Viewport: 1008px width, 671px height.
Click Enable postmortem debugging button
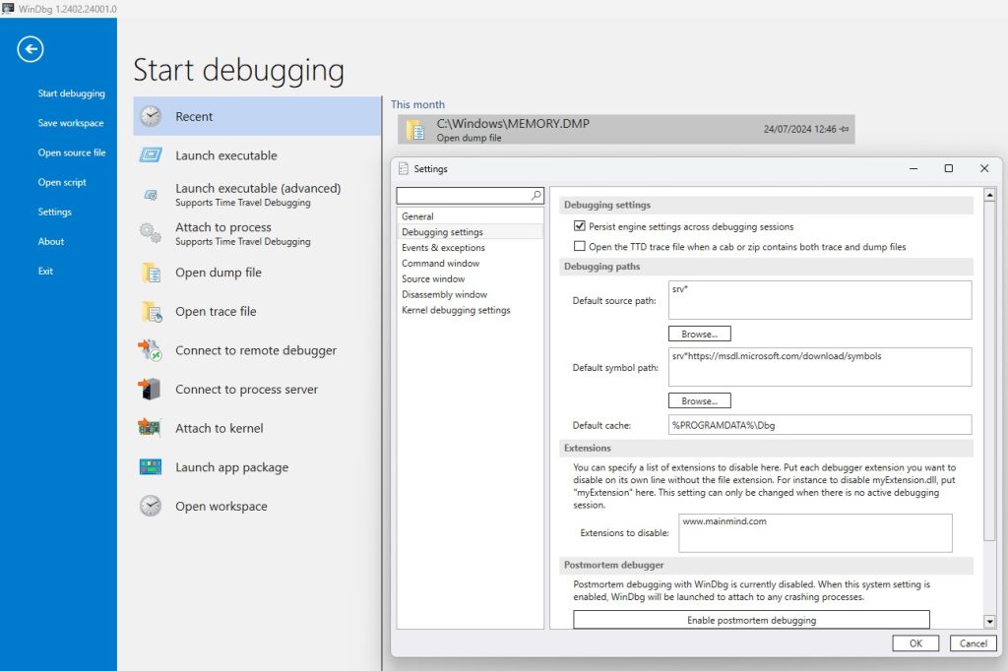(751, 620)
